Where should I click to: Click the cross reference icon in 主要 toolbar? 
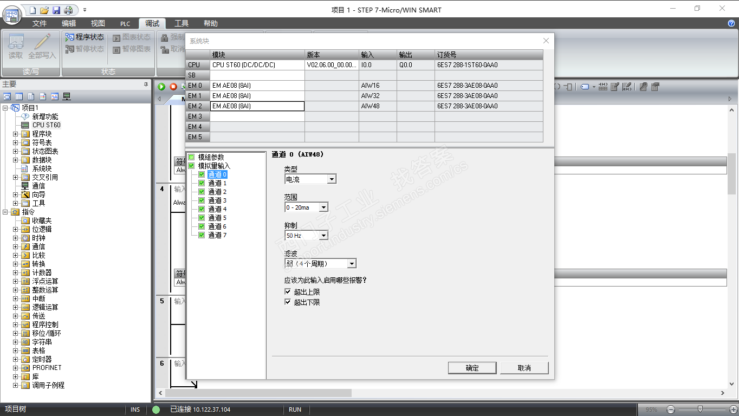[55, 96]
